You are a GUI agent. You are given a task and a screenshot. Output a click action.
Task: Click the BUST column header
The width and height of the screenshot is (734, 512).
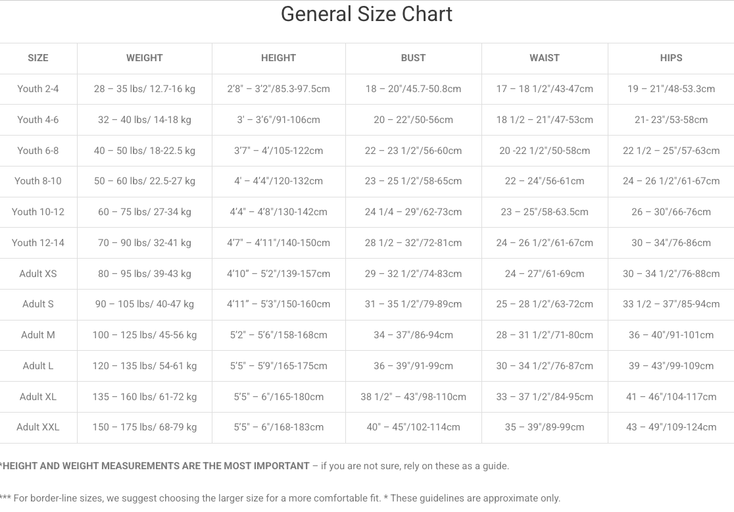coord(413,58)
